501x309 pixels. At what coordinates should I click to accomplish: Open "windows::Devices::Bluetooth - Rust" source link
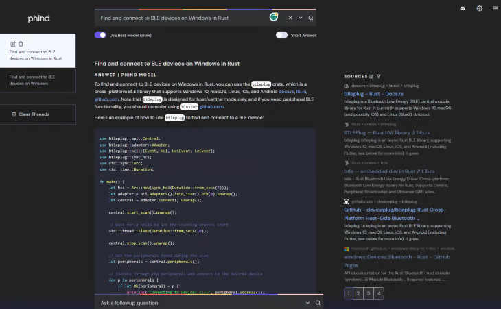click(x=397, y=261)
